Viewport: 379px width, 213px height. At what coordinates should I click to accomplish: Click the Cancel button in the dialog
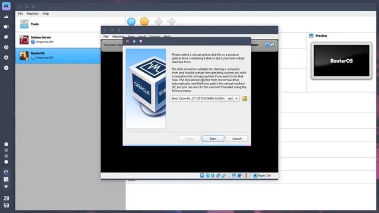click(237, 138)
